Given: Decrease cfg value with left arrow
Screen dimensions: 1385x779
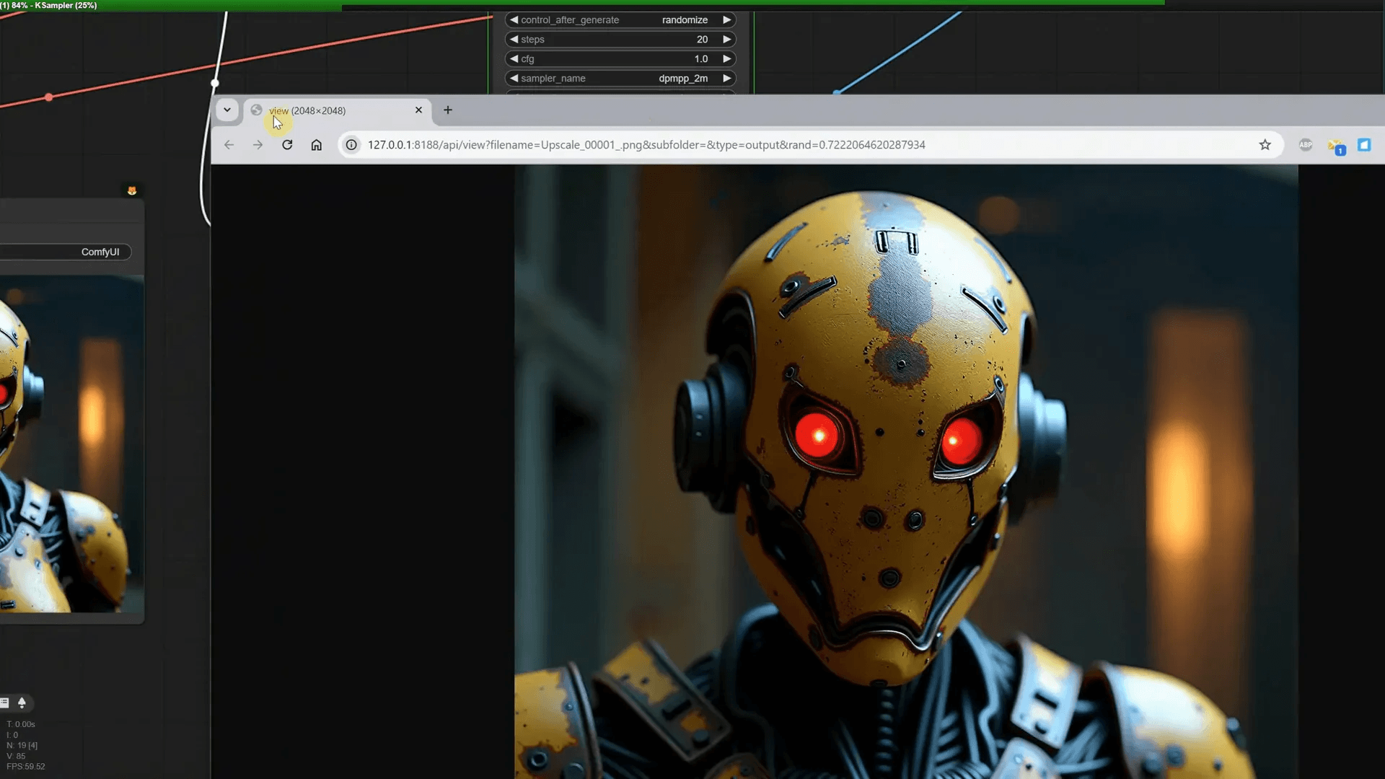Looking at the screenshot, I should point(514,59).
